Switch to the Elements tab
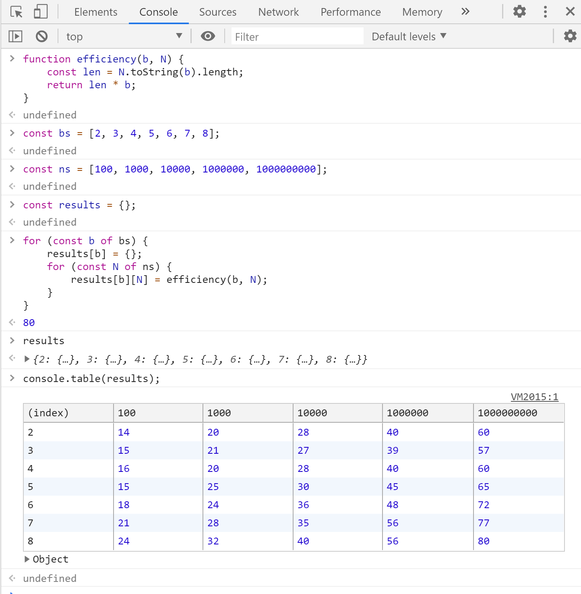581x594 pixels. click(96, 12)
